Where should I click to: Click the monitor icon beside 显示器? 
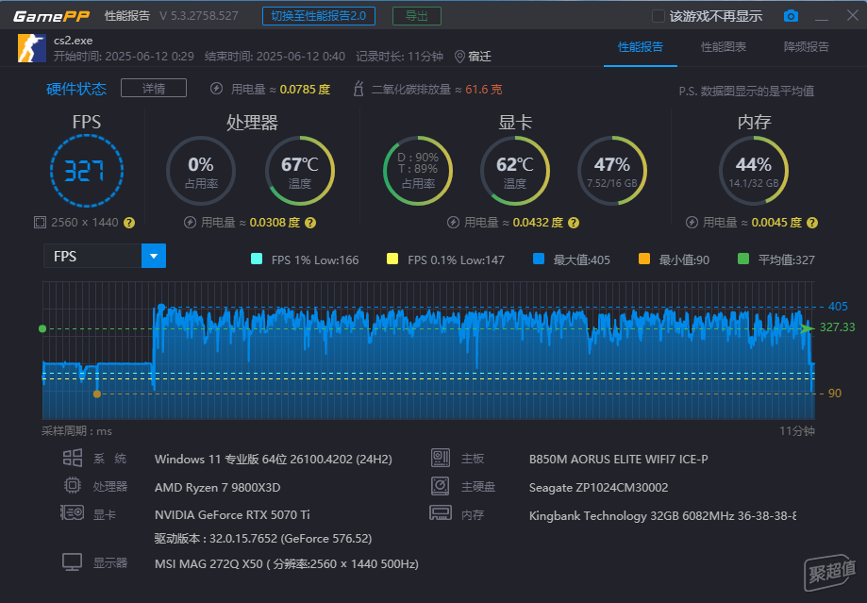tap(72, 562)
